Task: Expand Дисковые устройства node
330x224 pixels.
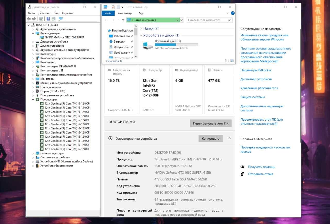Action: pyautogui.click(x=33, y=42)
